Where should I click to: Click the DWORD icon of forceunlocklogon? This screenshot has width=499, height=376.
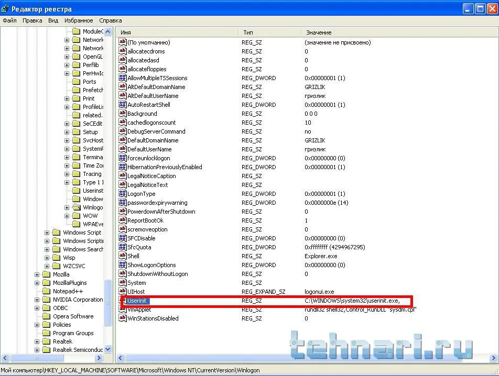point(123,158)
